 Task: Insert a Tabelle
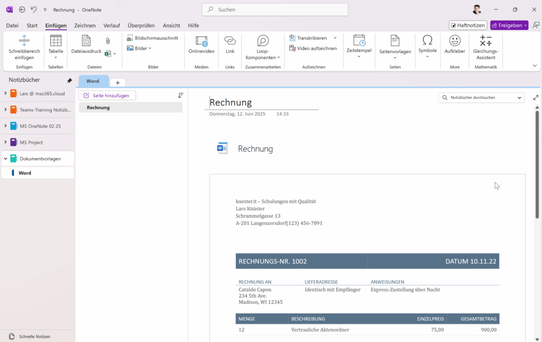56,47
